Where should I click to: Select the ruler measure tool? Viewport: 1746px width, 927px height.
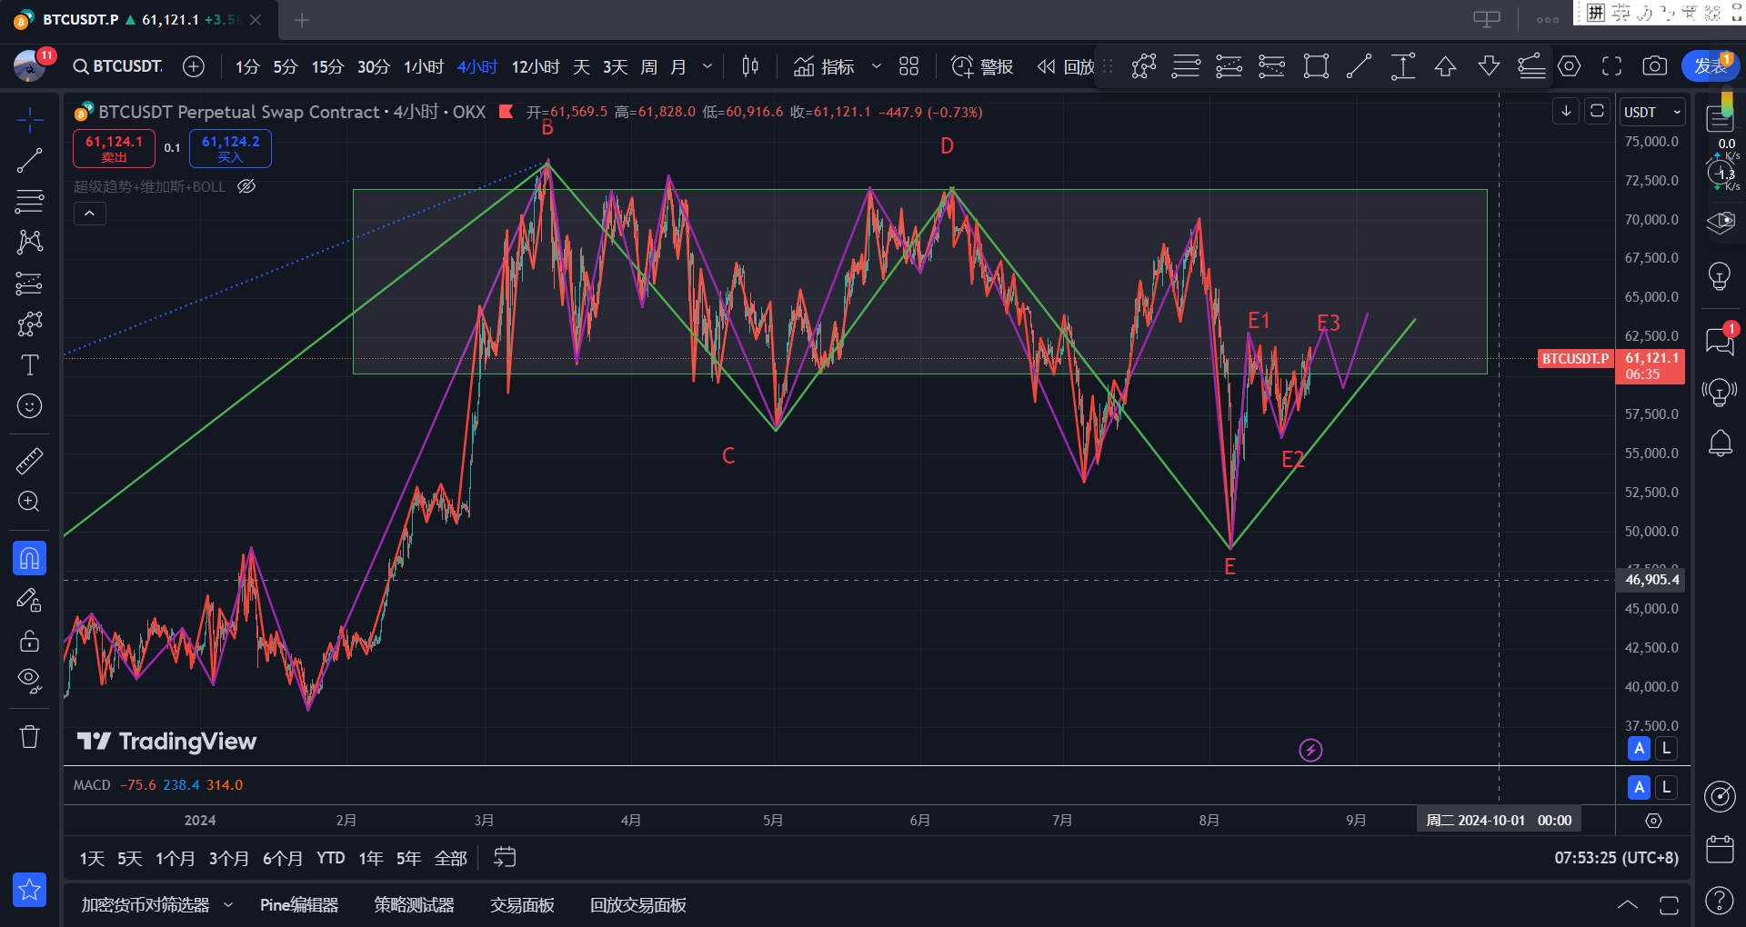tap(29, 461)
